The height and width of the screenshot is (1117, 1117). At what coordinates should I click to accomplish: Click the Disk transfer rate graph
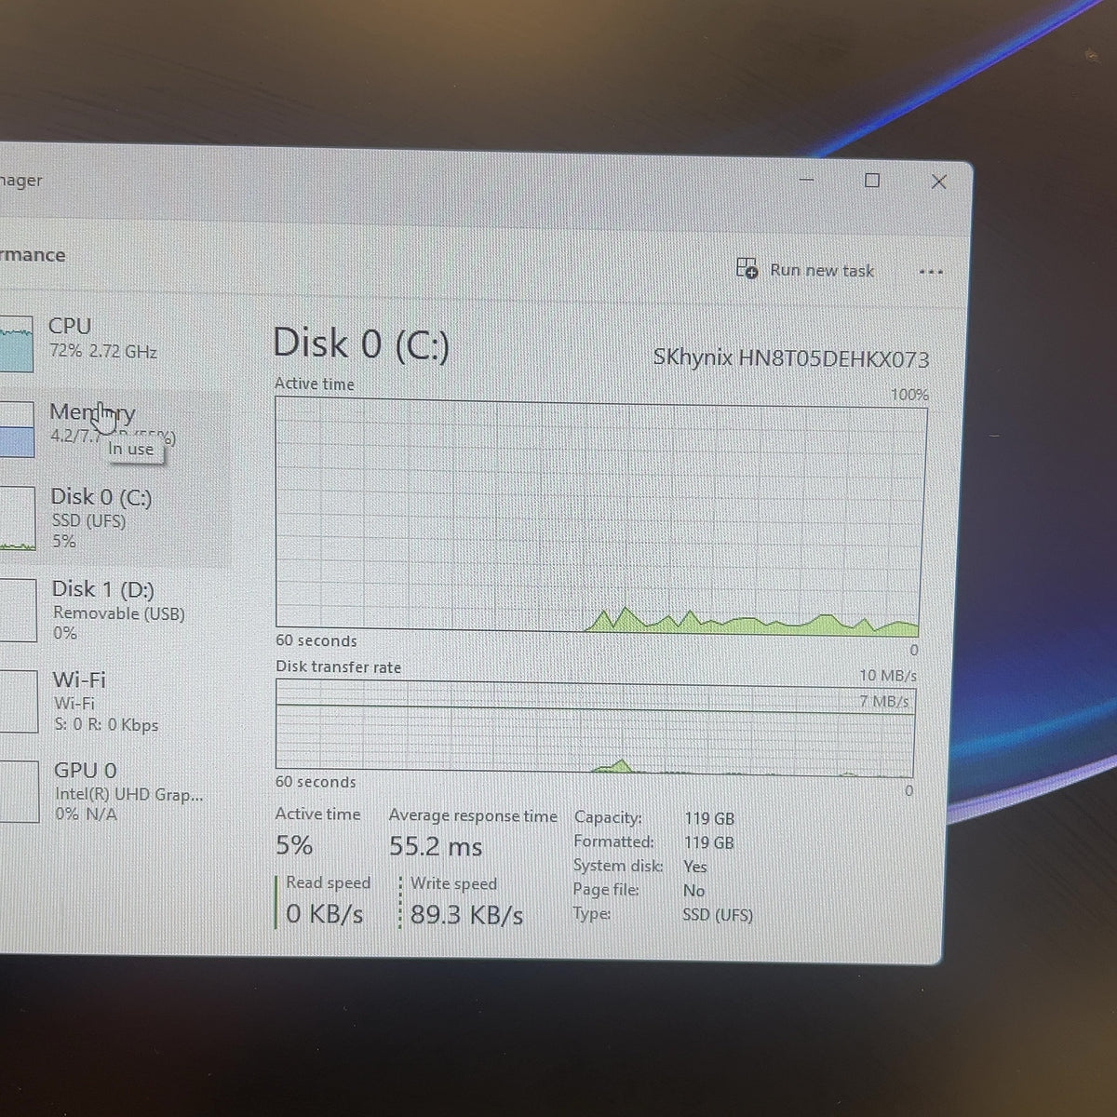[595, 730]
